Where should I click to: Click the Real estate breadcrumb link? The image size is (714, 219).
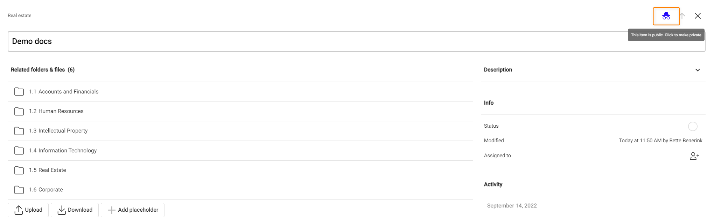pos(20,15)
